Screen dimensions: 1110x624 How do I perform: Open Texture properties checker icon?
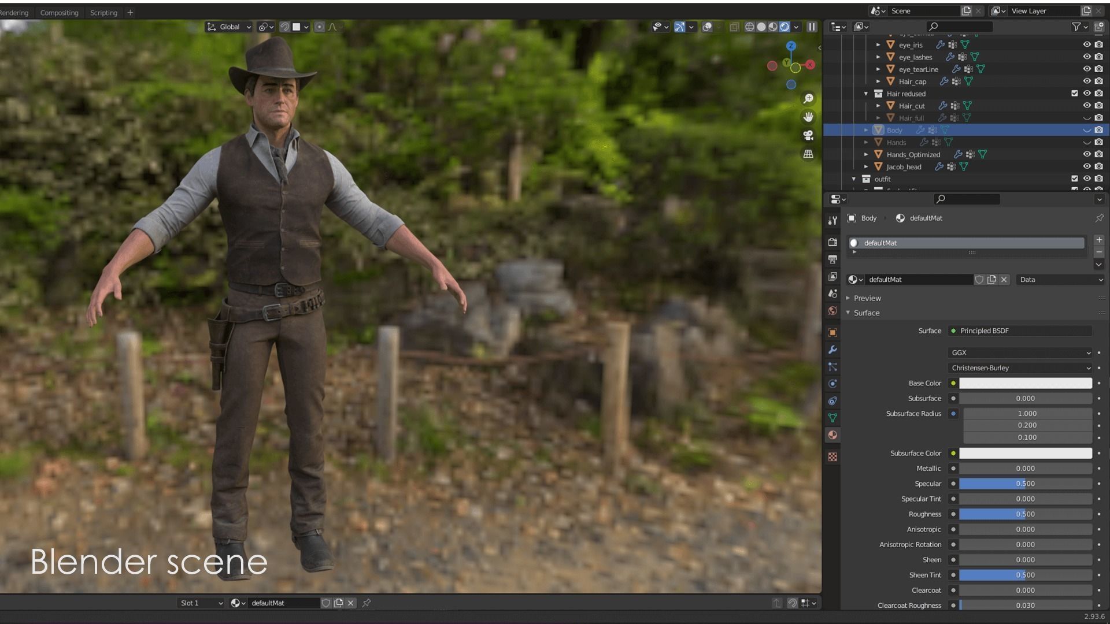tap(832, 457)
